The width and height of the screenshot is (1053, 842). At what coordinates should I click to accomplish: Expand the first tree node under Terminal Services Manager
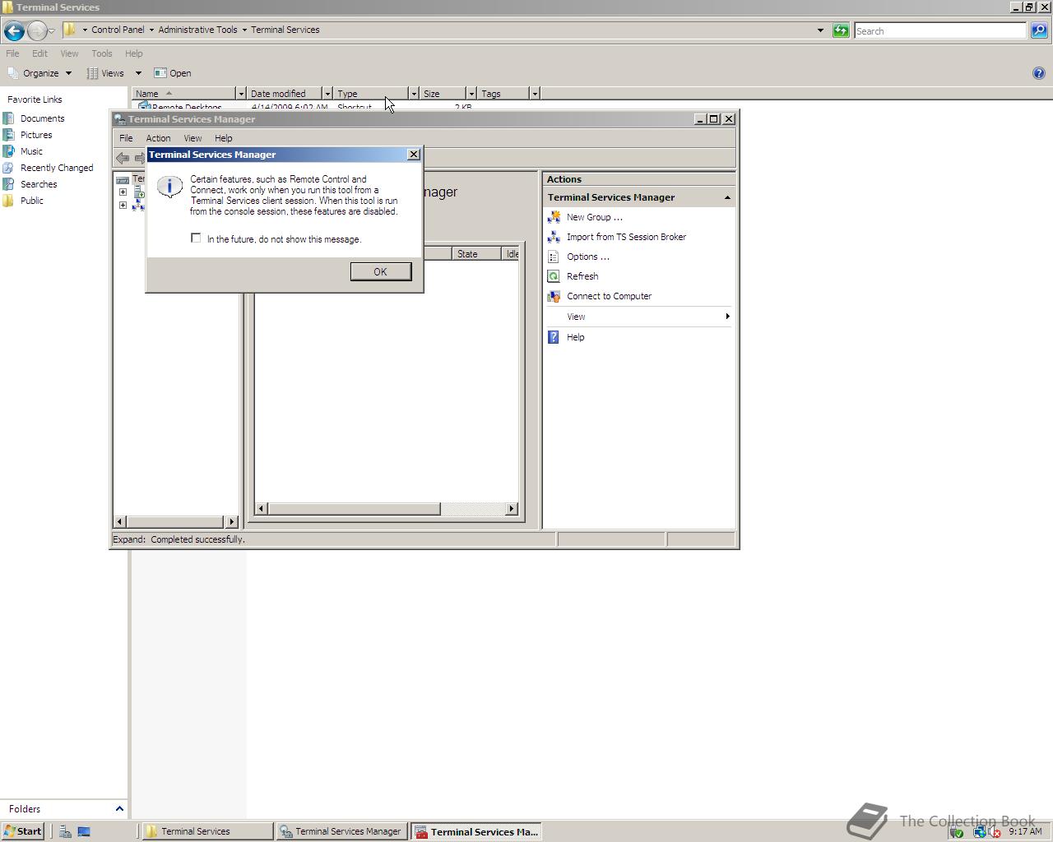[123, 192]
